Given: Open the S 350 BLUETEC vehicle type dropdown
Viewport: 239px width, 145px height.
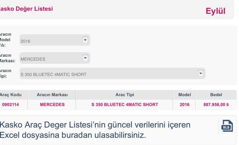Looking at the screenshot, I should 110,74.
